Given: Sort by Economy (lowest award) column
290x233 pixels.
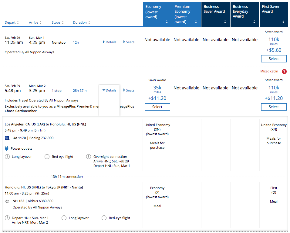Looking at the screenshot, I should pos(157,14).
